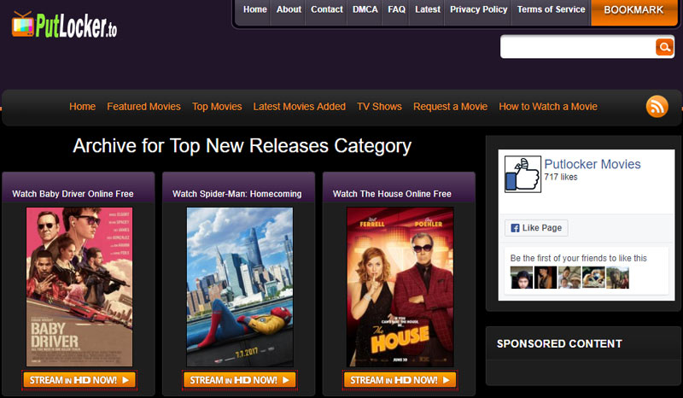Click the last friend avatar in Facebook widget
The width and height of the screenshot is (683, 398).
tap(617, 278)
